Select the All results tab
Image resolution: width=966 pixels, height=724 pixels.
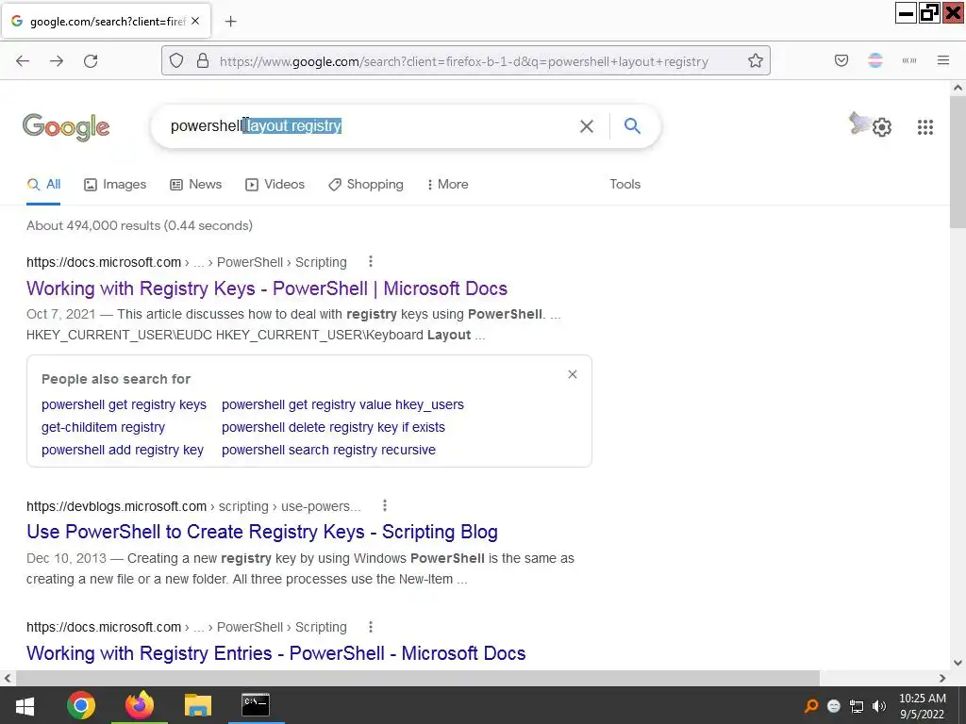pyautogui.click(x=43, y=184)
